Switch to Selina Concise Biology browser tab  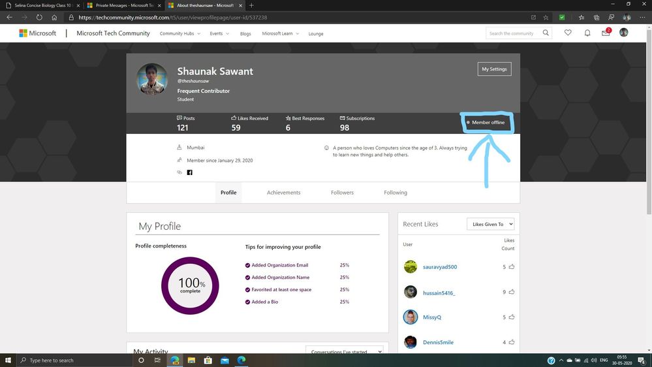point(43,5)
